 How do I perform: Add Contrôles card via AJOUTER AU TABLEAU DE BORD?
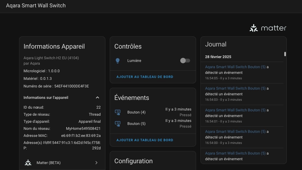(145, 77)
